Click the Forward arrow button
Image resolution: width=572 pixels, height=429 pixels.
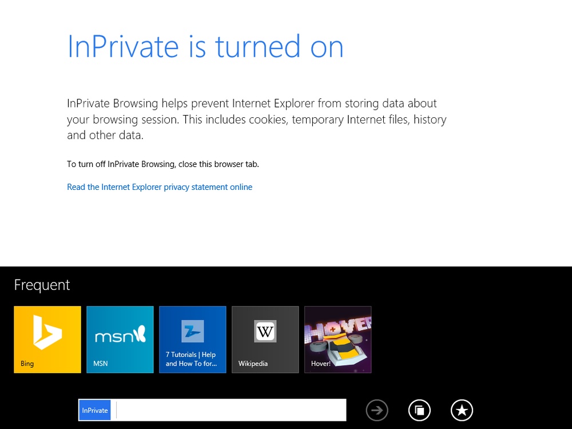coord(377,410)
